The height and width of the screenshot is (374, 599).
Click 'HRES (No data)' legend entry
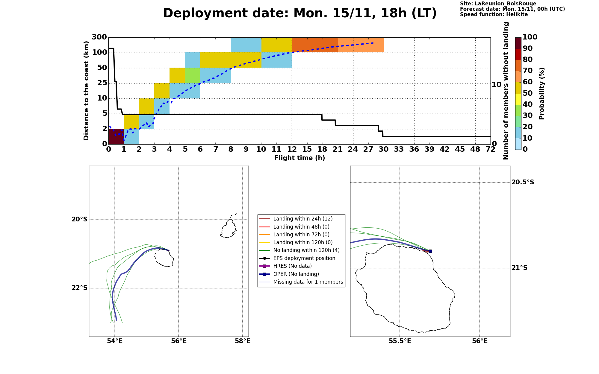(286, 266)
